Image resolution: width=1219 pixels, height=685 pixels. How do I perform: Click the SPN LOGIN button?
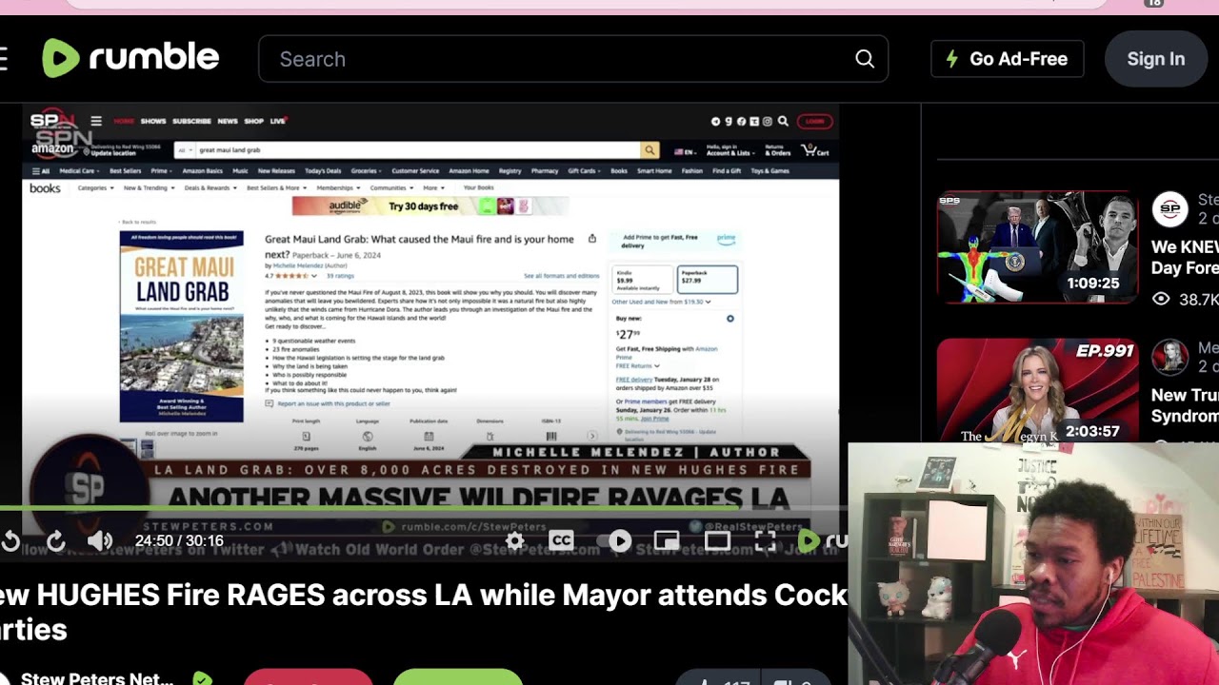814,122
